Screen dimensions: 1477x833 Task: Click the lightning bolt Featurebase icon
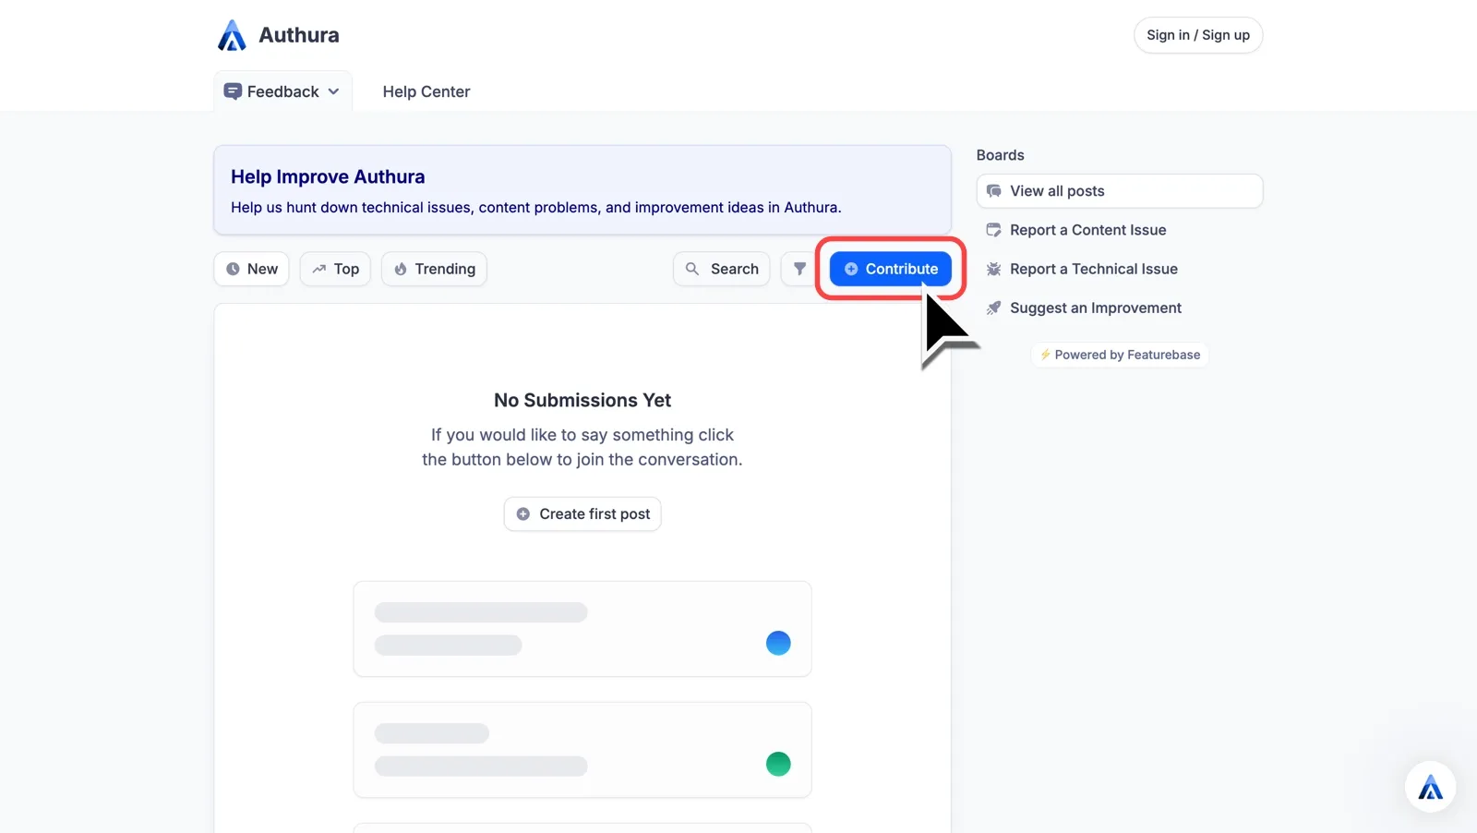click(x=1045, y=355)
